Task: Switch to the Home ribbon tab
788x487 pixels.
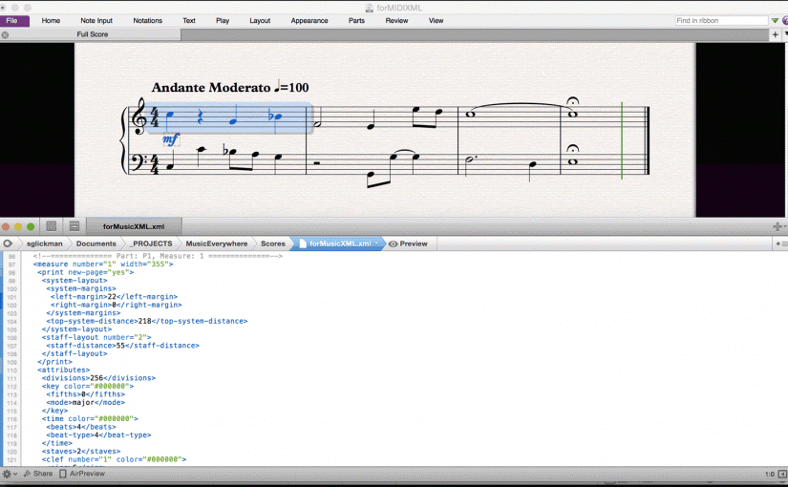Action: pos(51,21)
